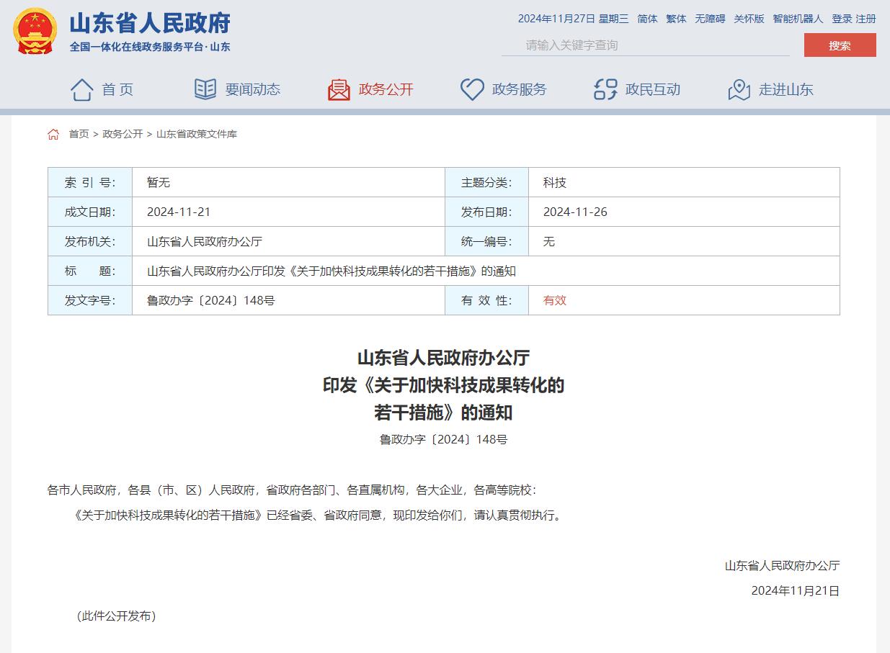
Task: Click the 全国一体化在线政务服务平台 subtitle
Action: [150, 47]
